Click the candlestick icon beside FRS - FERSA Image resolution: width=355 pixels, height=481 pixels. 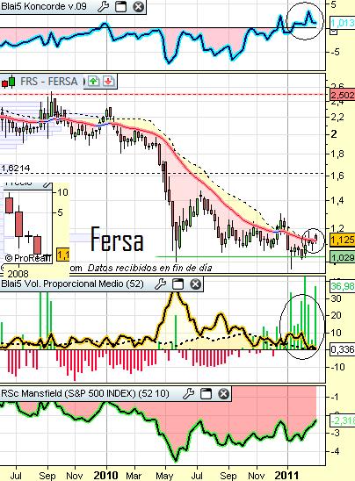click(x=8, y=82)
